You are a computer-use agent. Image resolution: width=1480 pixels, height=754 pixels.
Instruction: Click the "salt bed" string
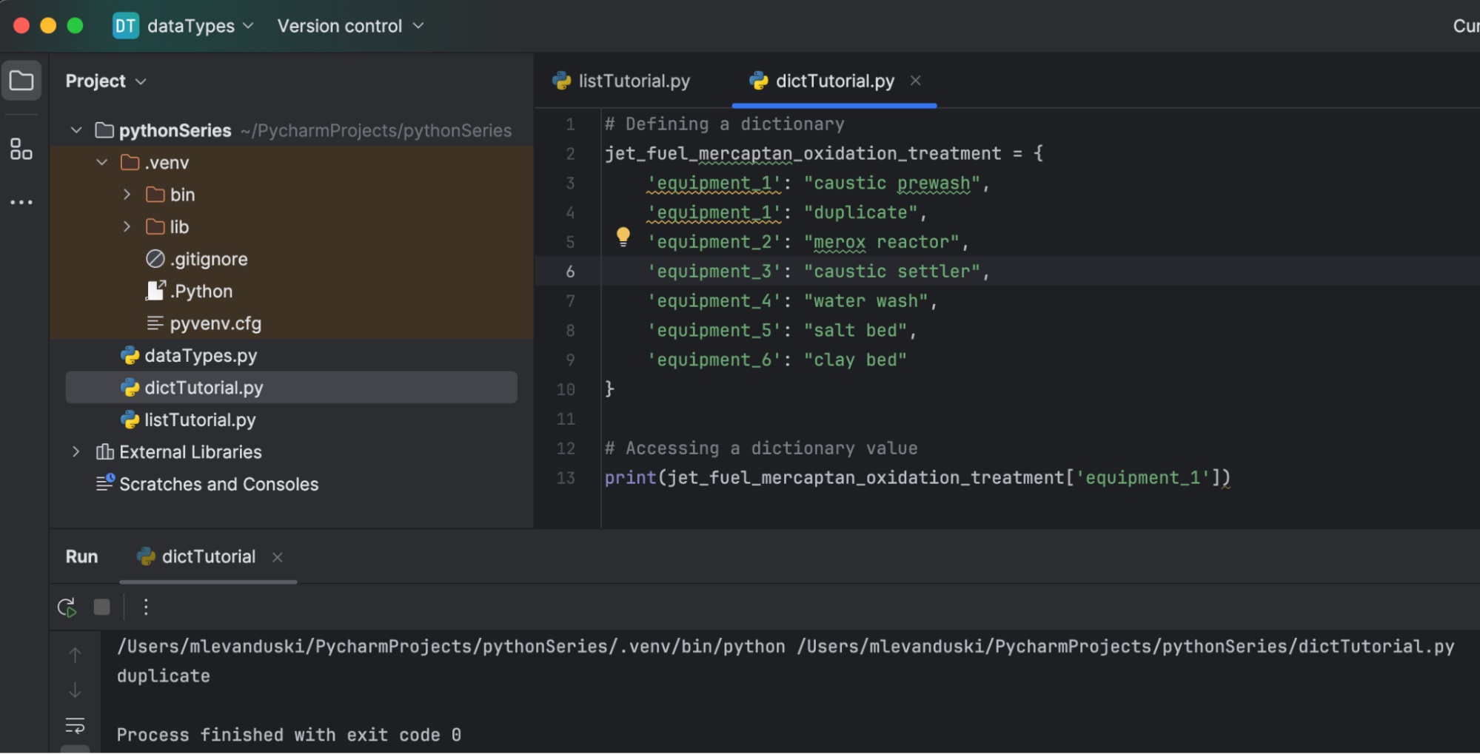pos(855,331)
